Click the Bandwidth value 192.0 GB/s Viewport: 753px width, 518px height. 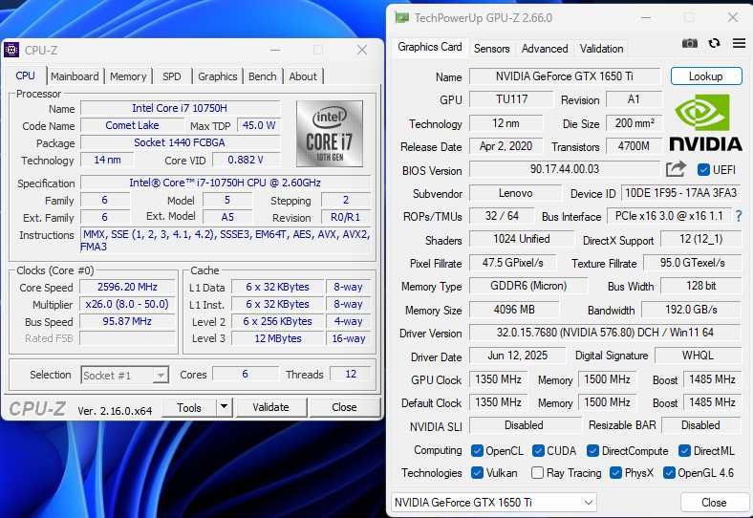(x=691, y=310)
